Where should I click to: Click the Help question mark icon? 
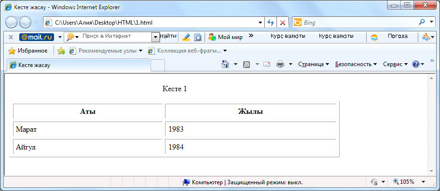415,64
